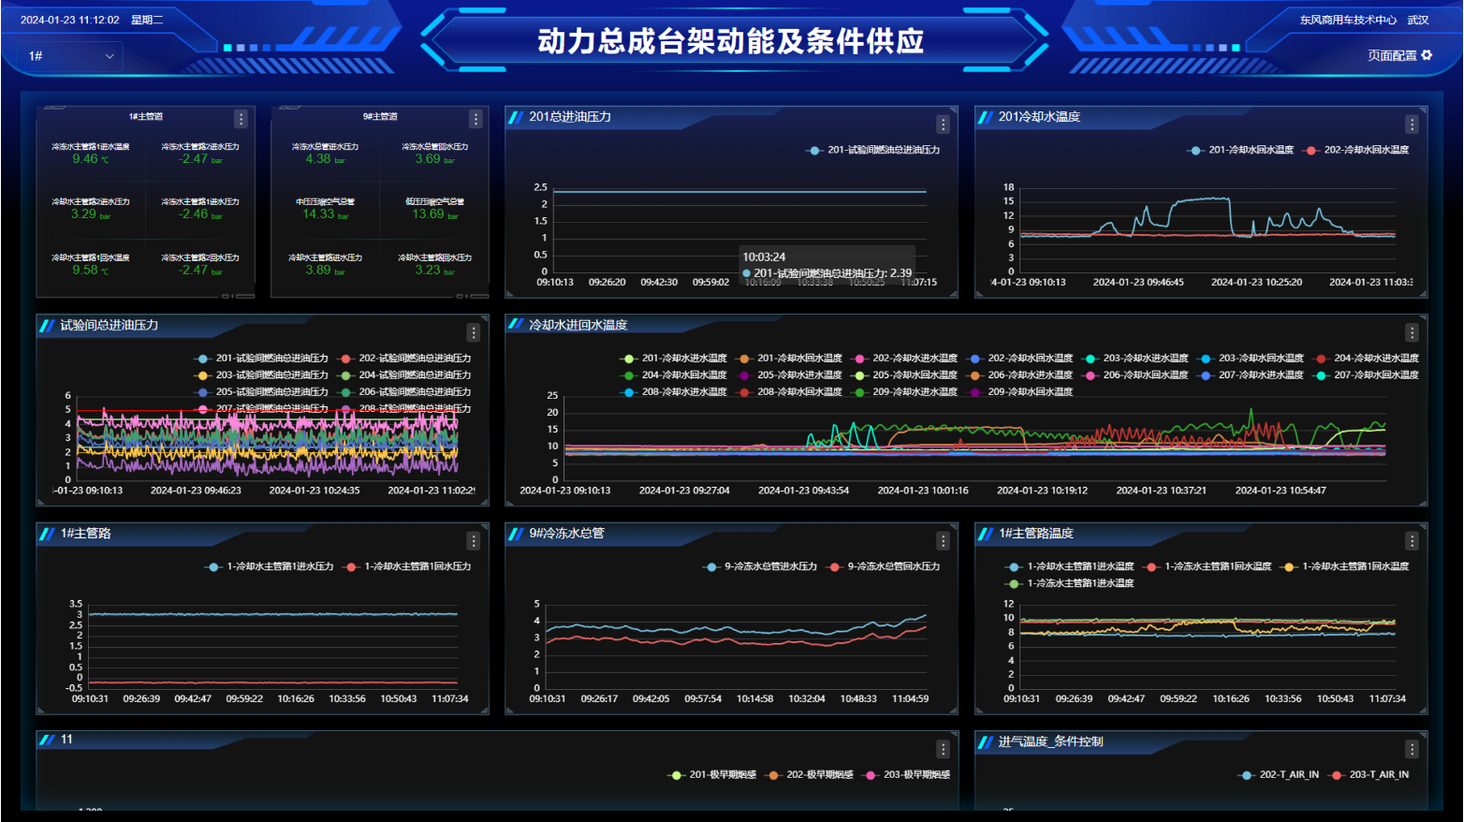Viewport: 1464px width, 822px height.
Task: Click the red legend marker in the 1#主管路温度 panel
Action: (x=1151, y=566)
